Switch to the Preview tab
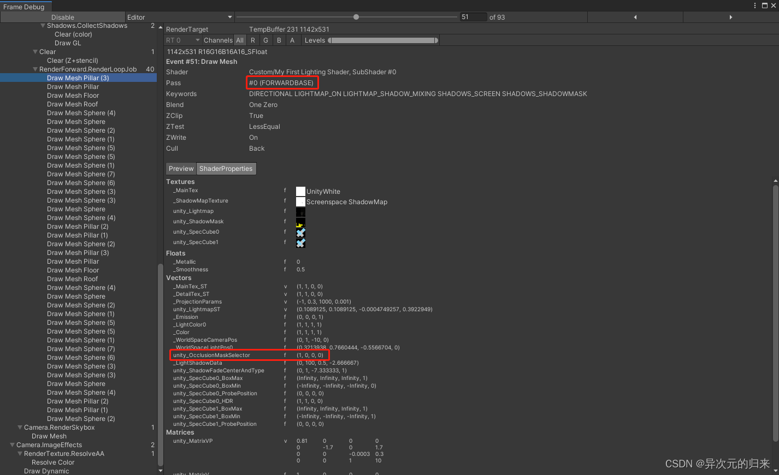Image resolution: width=779 pixels, height=475 pixels. pyautogui.click(x=181, y=168)
